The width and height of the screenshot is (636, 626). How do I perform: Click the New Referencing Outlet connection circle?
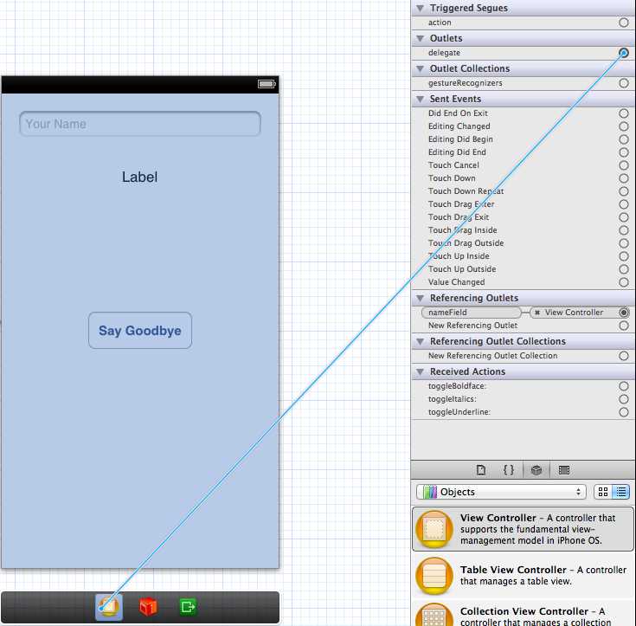tap(624, 326)
